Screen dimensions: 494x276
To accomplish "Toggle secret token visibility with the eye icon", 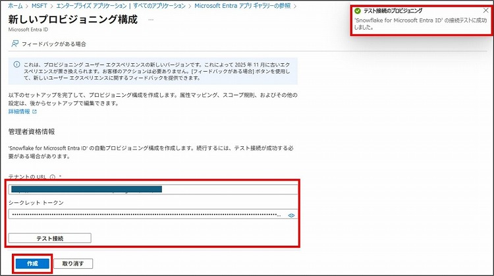I will tap(291, 215).
